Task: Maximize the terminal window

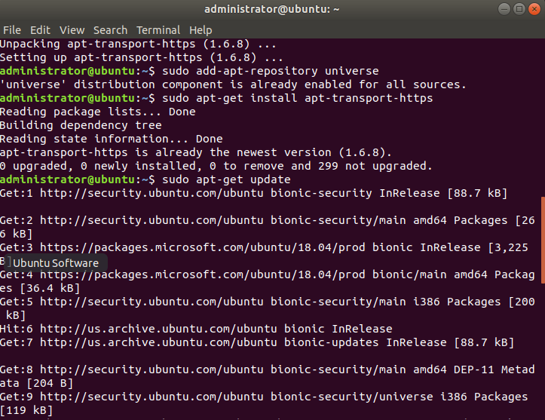Action: [x=519, y=9]
